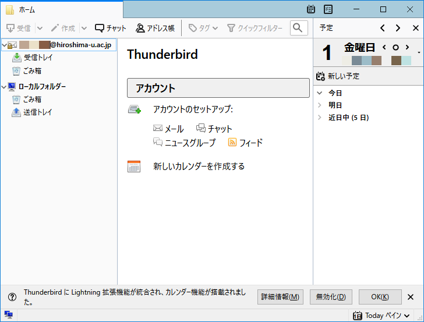Expand the 近日中 (5 日) section
Screen dimensions: 424x322
click(x=320, y=118)
